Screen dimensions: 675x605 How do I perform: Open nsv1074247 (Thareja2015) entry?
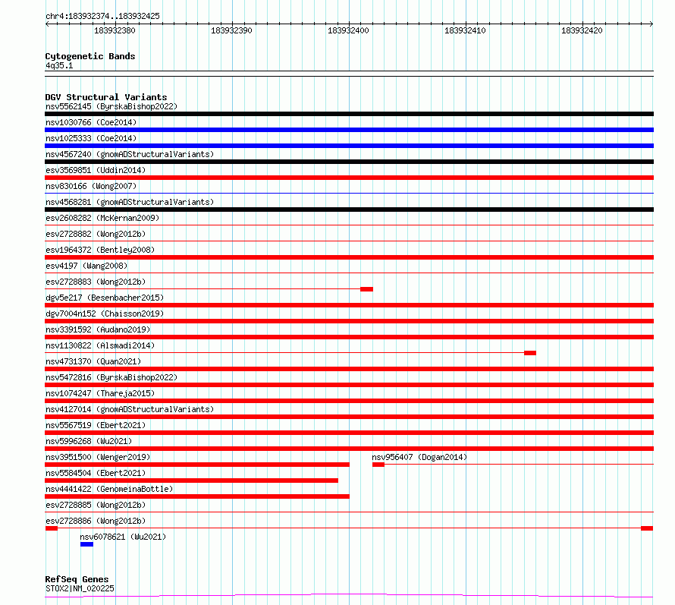100,393
